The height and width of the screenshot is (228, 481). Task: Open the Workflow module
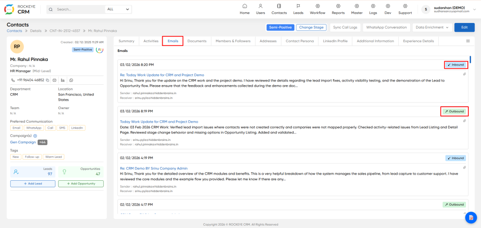tap(318, 9)
